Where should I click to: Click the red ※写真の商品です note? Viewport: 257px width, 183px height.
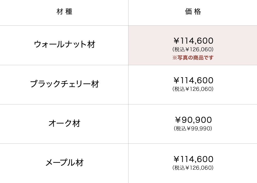pos(193,58)
